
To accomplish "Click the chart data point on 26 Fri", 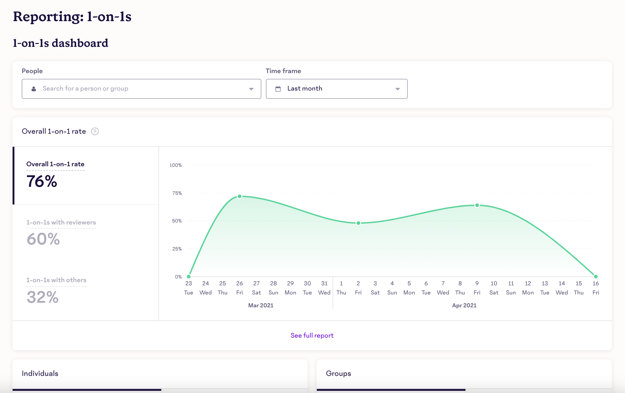I will [x=240, y=196].
